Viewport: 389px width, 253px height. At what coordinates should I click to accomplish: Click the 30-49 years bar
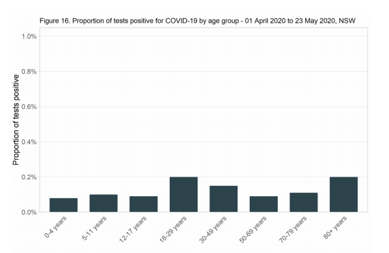[x=224, y=199]
